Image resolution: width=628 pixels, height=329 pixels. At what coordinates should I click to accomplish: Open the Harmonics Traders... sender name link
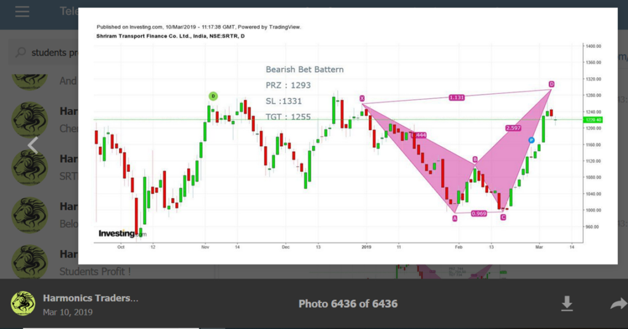pyautogui.click(x=91, y=298)
